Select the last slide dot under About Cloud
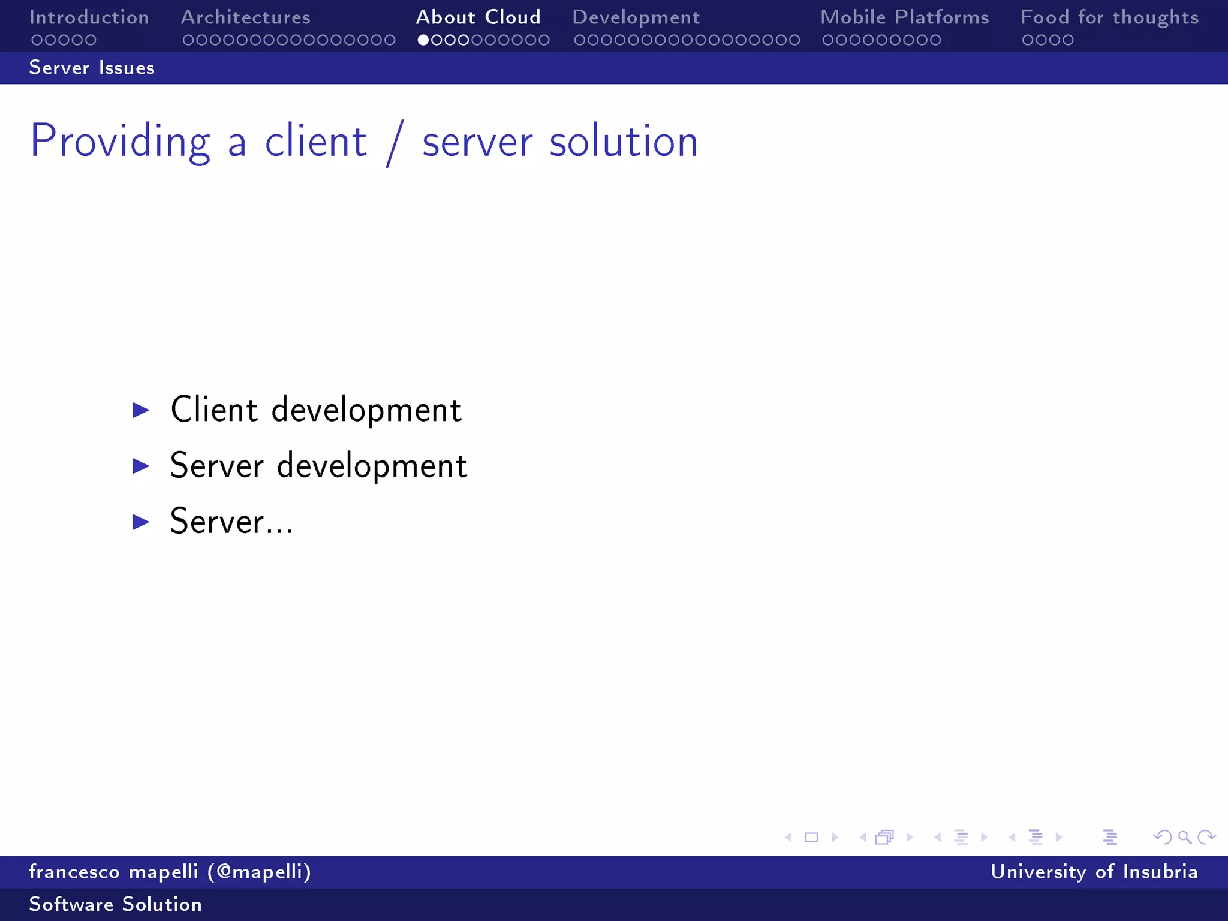The image size is (1228, 921). point(544,40)
